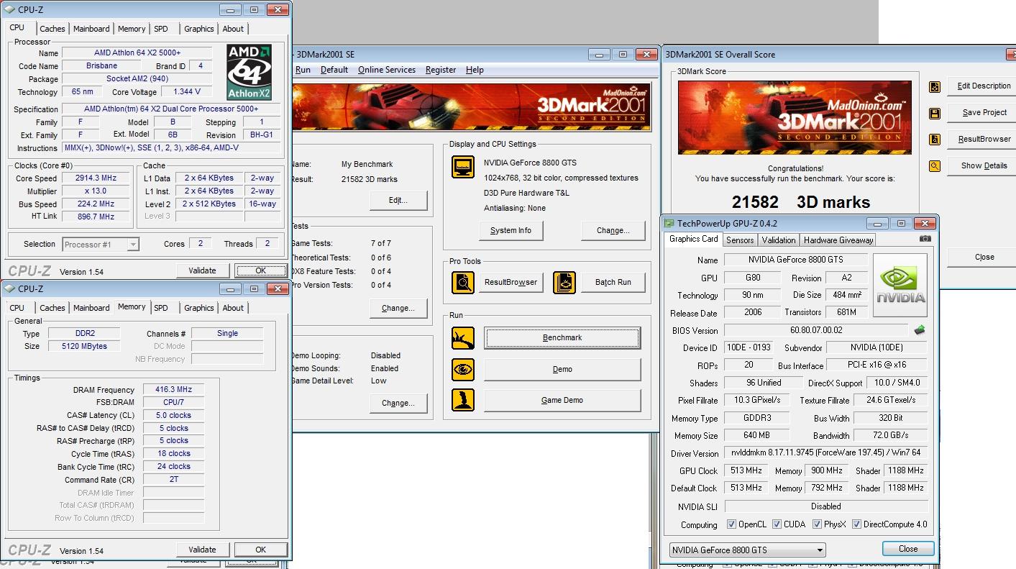1016x569 pixels.
Task: Click the DRAM Frequency value field
Action: click(173, 389)
